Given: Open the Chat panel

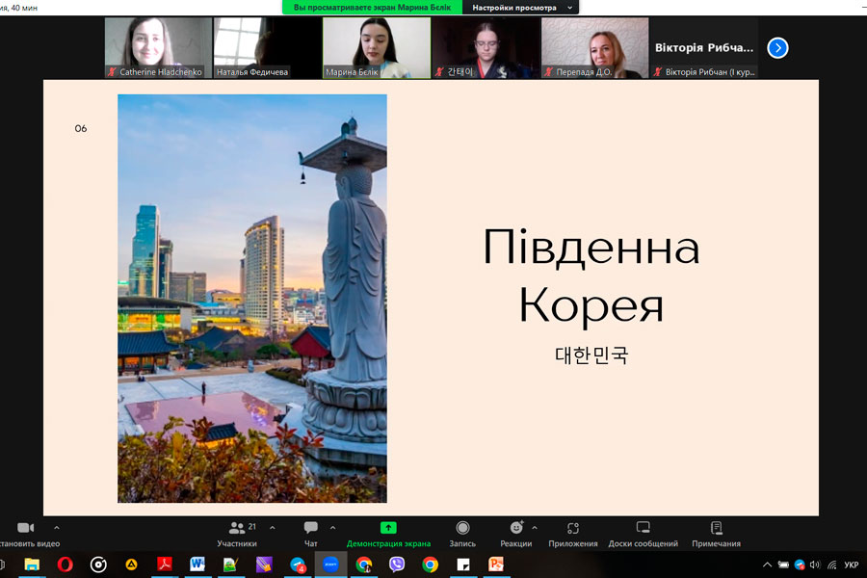Looking at the screenshot, I should click(311, 534).
